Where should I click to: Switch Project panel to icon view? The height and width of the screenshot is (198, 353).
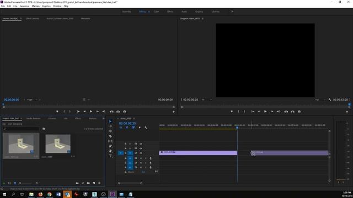(x=15, y=183)
